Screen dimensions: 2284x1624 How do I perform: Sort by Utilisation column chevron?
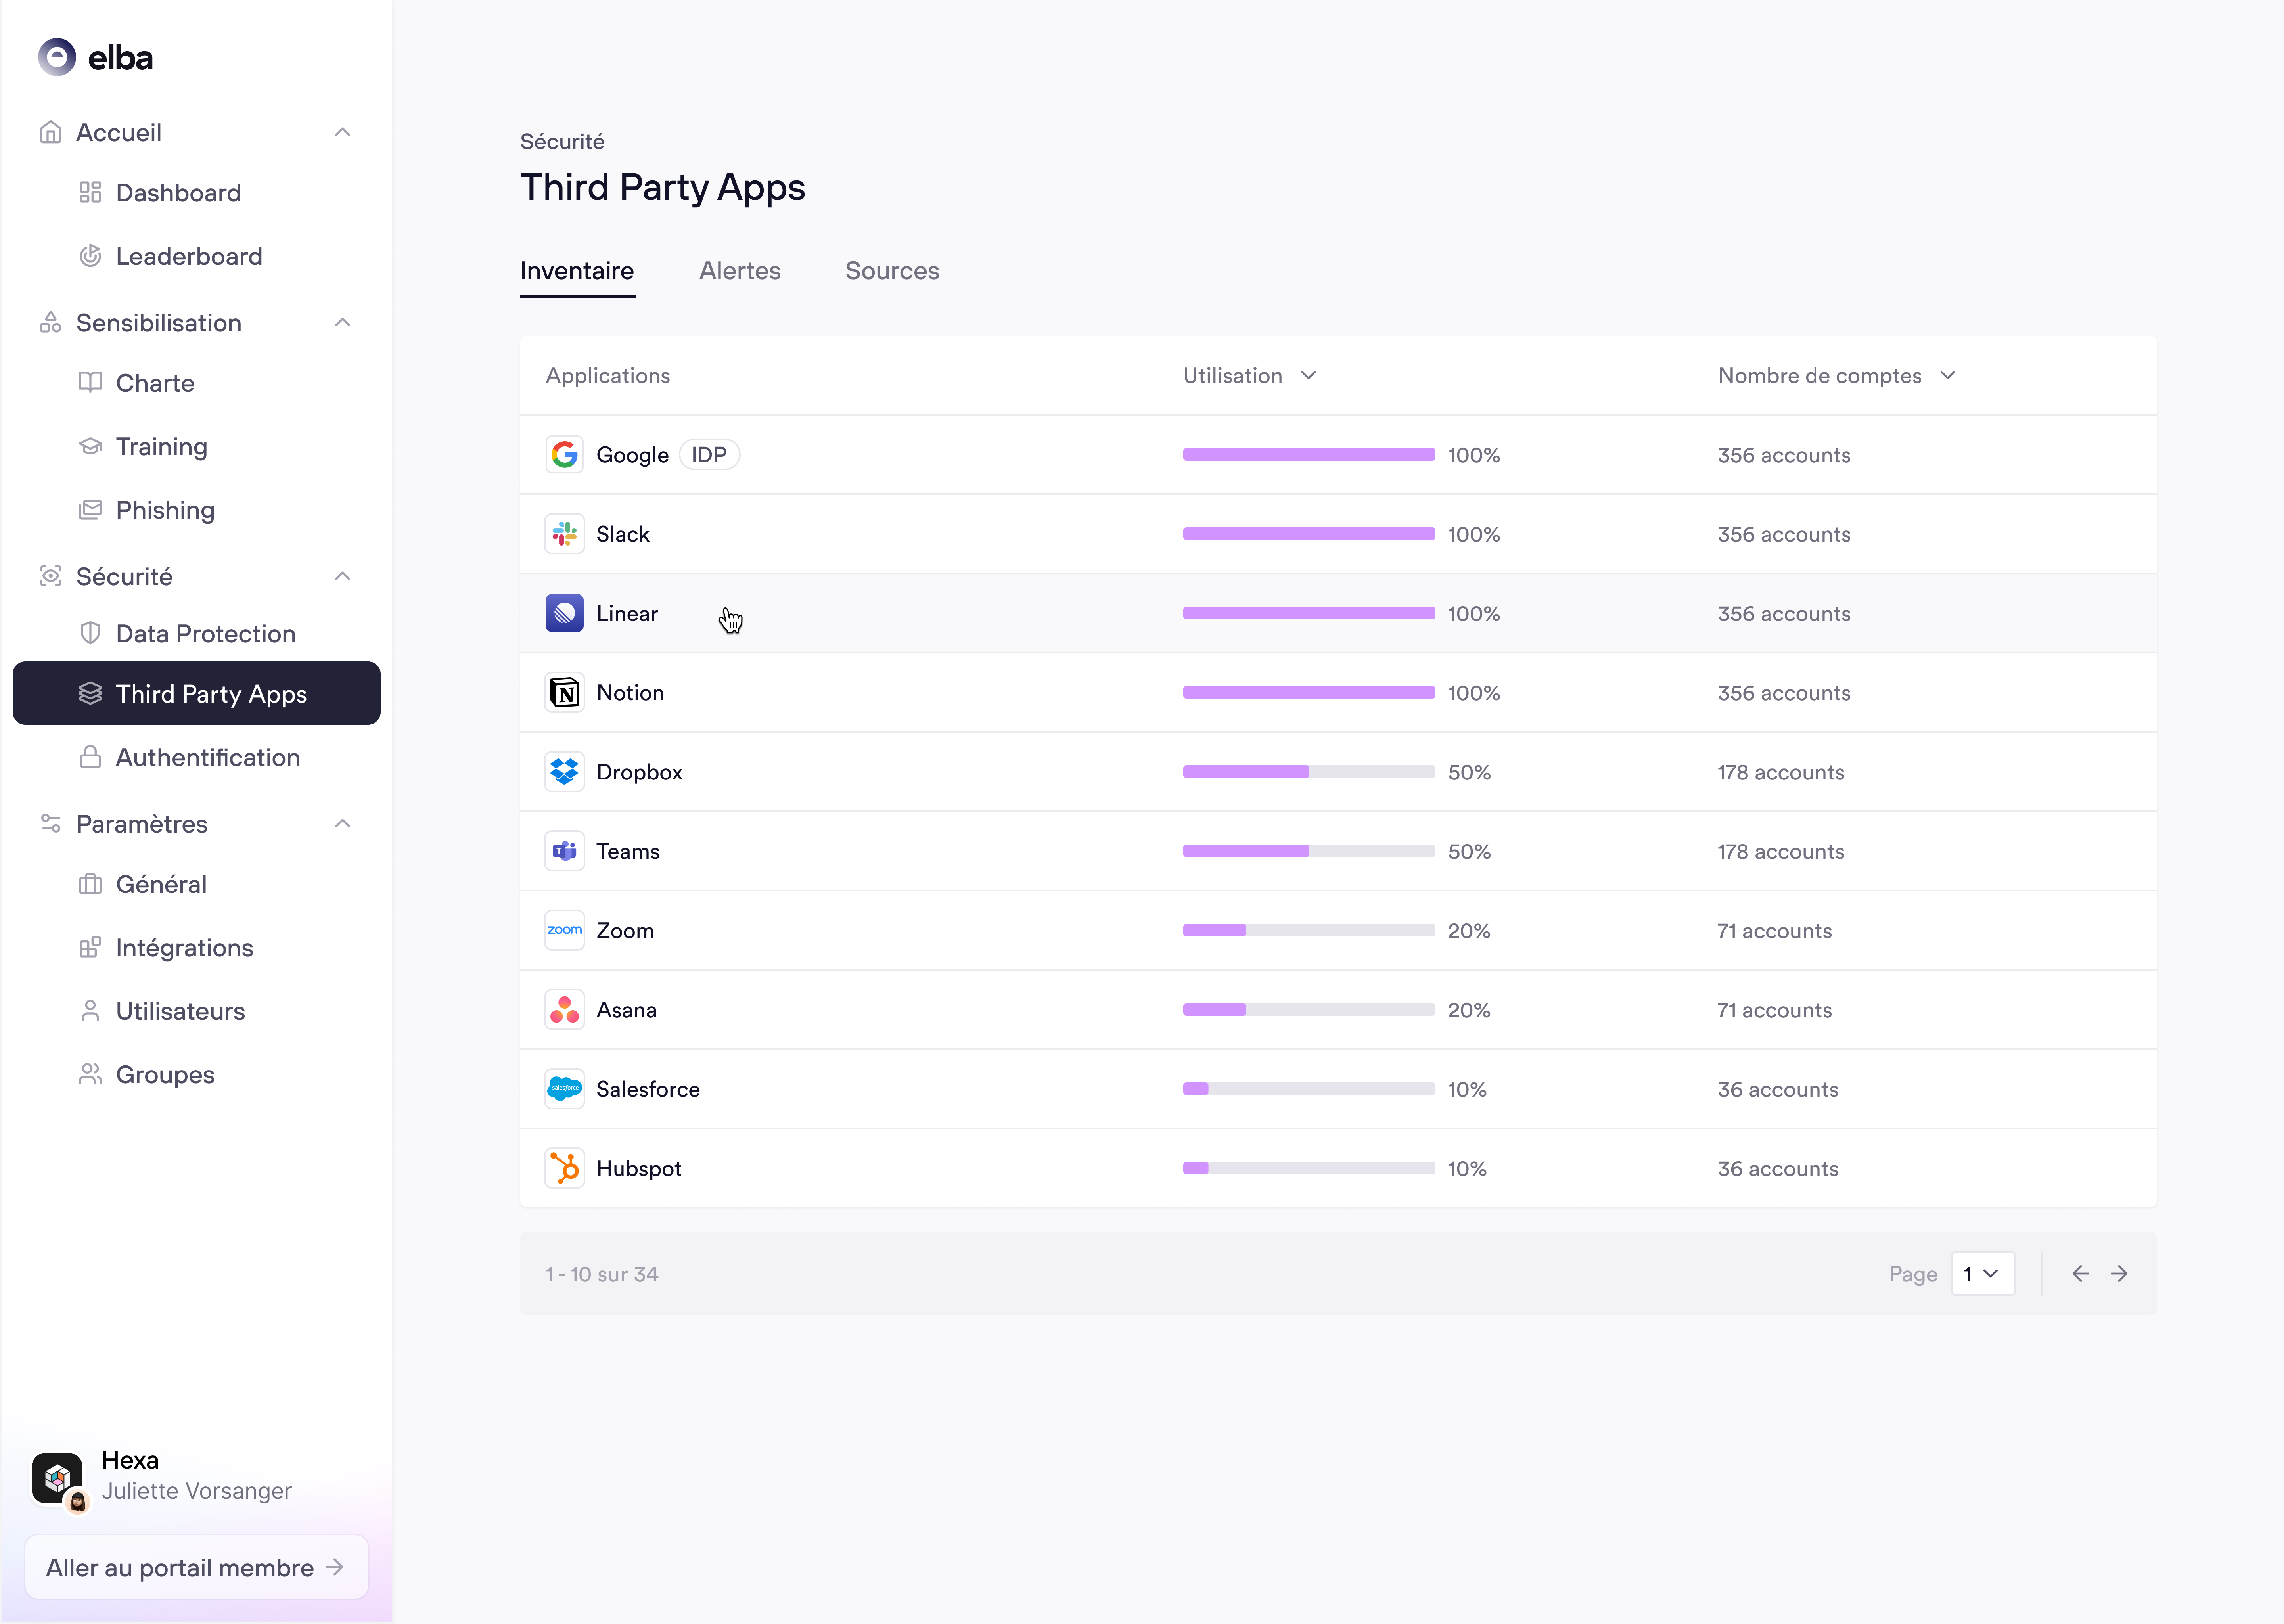1308,375
